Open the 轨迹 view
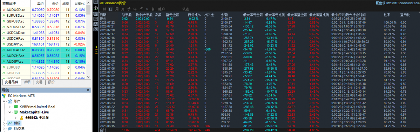 pyautogui.click(x=185, y=9)
